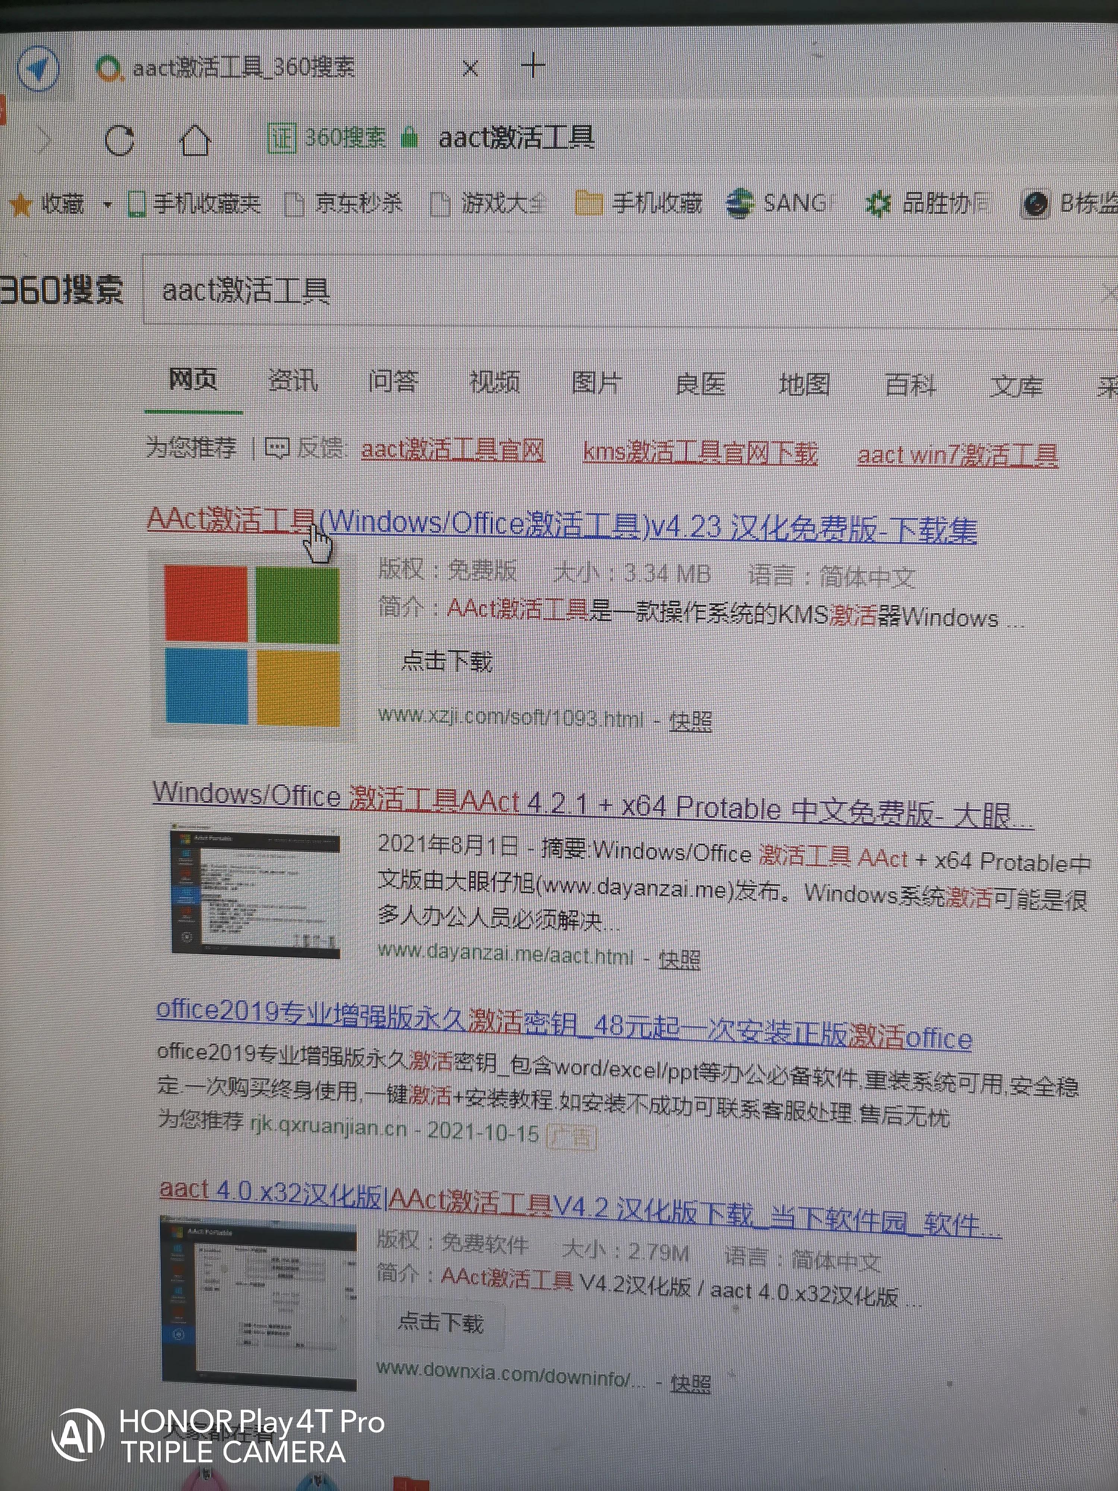This screenshot has height=1491, width=1118.
Task: Open the home page icon
Action: pyautogui.click(x=195, y=139)
